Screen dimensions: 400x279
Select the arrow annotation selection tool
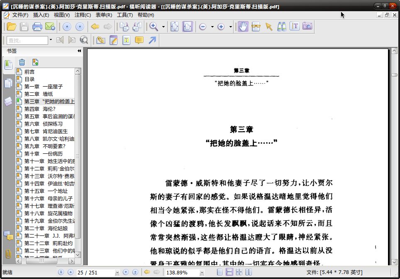tap(268, 27)
